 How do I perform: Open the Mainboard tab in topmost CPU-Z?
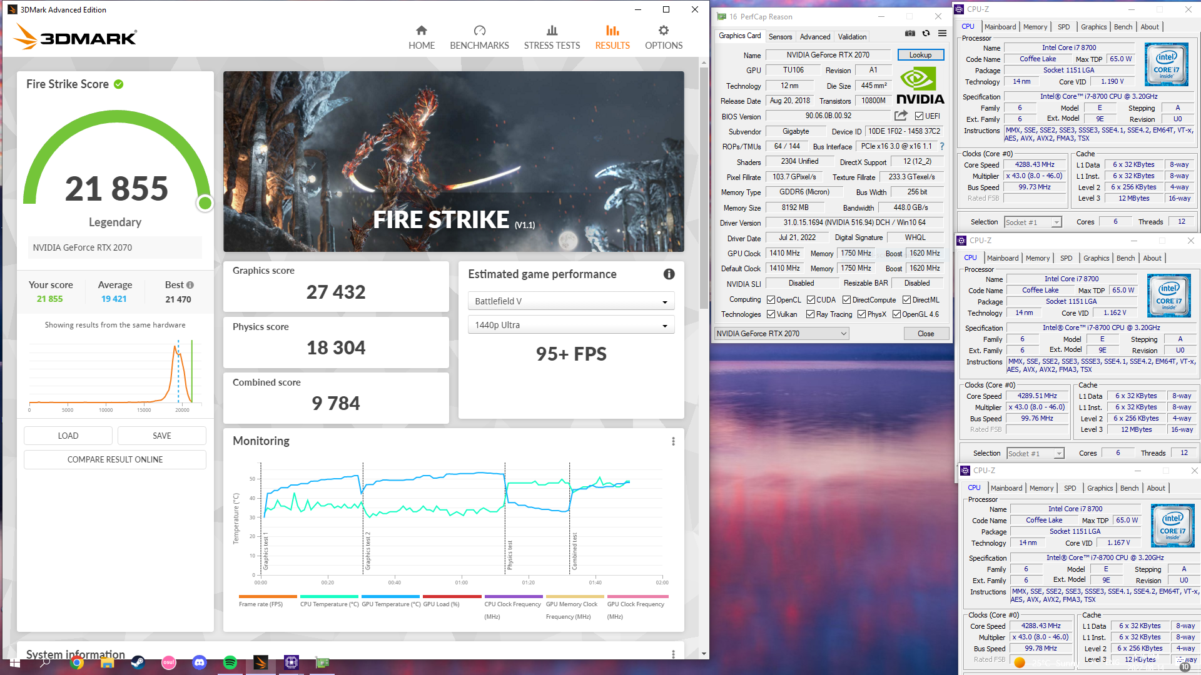pyautogui.click(x=1000, y=27)
